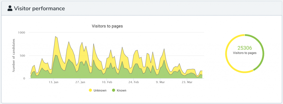Click the green Known legend dot
The height and width of the screenshot is (104, 283).
click(114, 90)
